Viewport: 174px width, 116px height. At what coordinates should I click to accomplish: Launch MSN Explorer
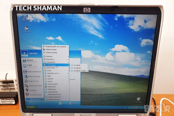57,89
